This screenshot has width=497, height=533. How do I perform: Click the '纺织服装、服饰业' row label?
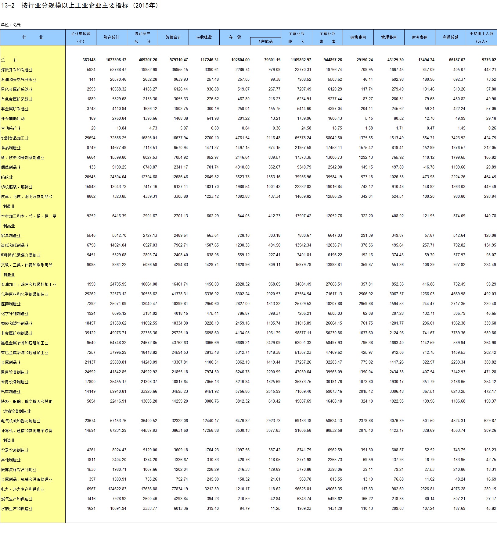click(17, 187)
